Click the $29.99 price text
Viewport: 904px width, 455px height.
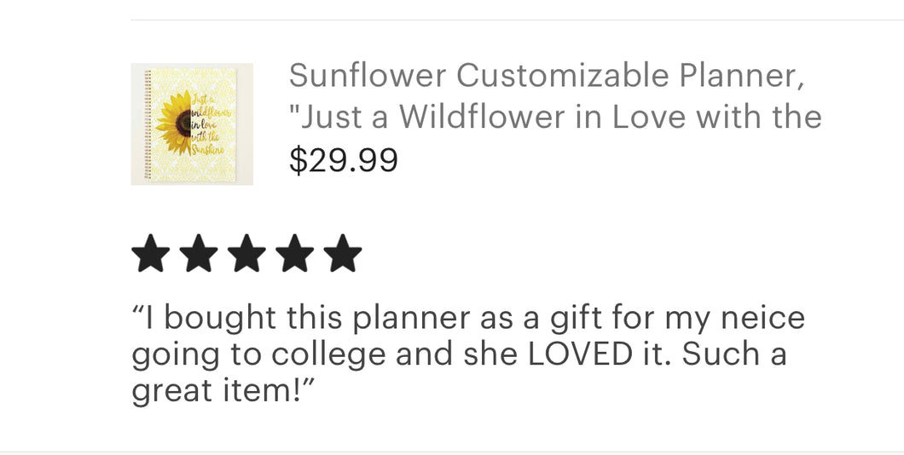(344, 160)
